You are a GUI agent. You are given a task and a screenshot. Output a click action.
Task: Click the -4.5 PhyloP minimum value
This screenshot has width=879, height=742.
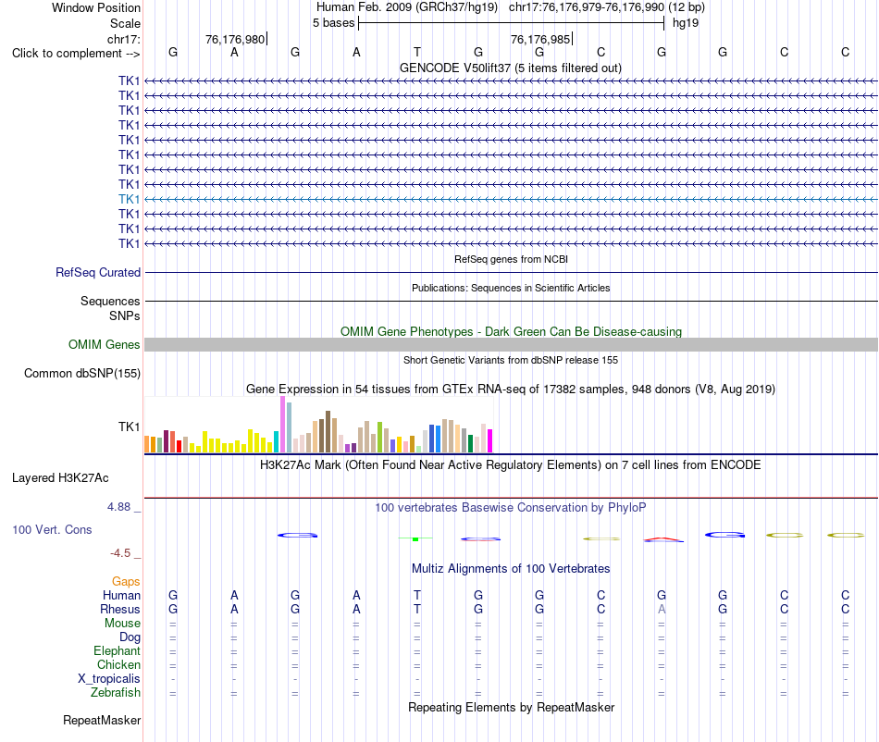120,553
